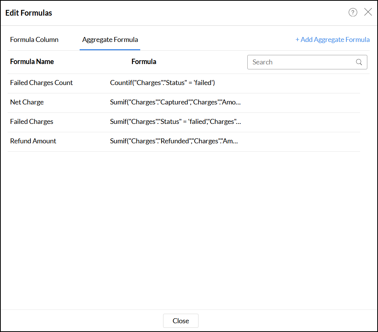Image resolution: width=378 pixels, height=332 pixels.
Task: Click the Add Aggregate Formula link
Action: [332, 40]
